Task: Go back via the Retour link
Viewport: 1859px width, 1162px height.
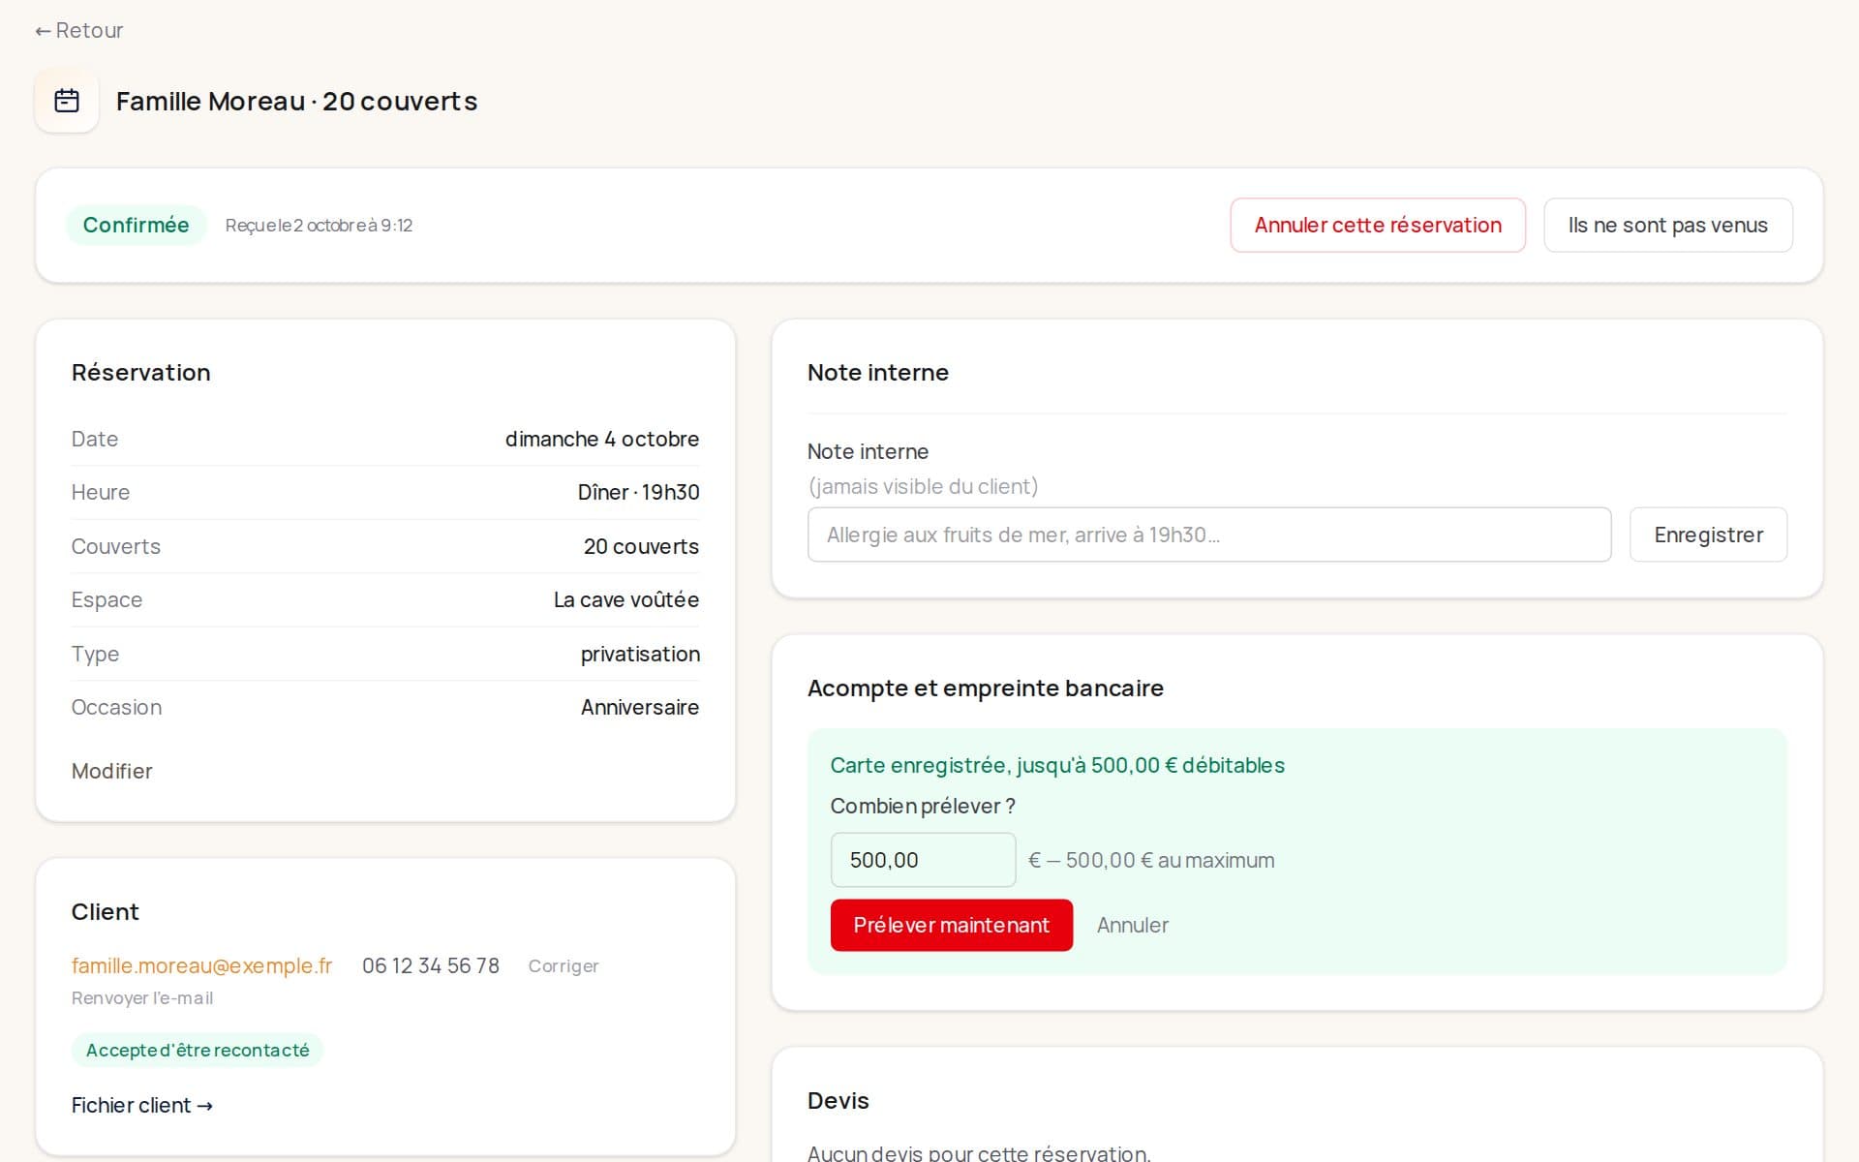Action: point(79,31)
